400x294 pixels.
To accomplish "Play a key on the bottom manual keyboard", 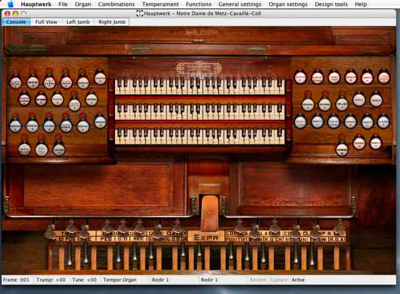I will (x=199, y=137).
